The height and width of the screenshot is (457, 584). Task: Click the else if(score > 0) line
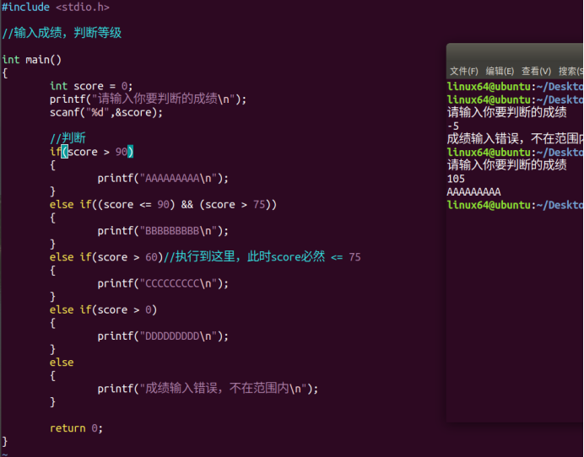point(103,309)
